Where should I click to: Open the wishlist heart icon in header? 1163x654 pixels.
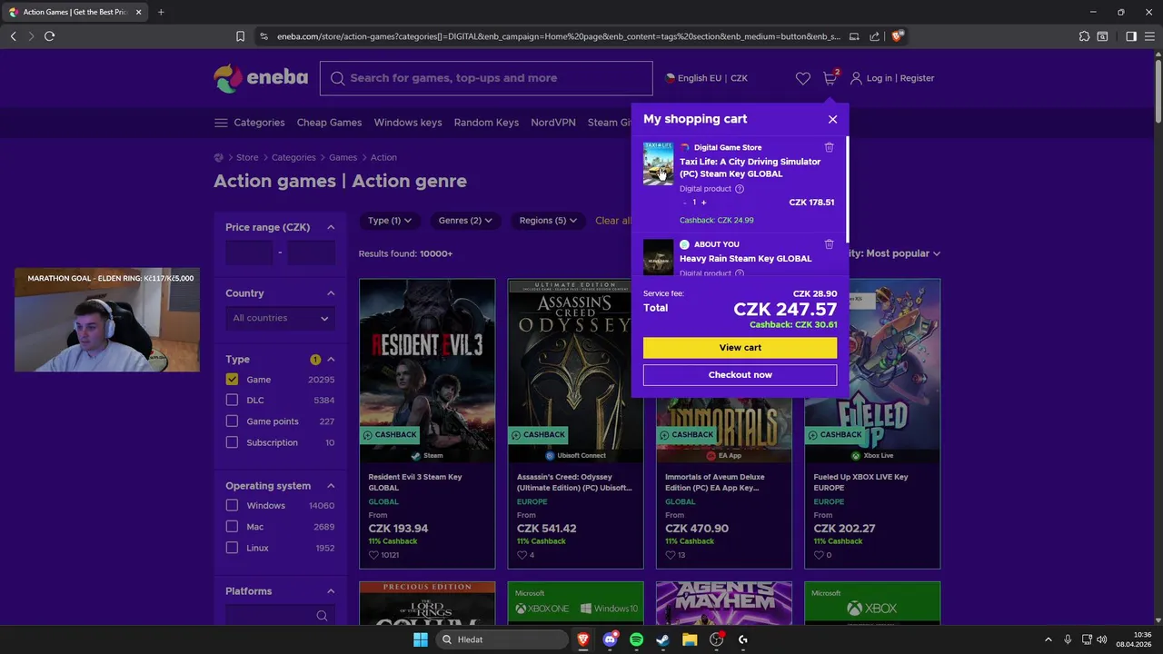[x=802, y=78]
